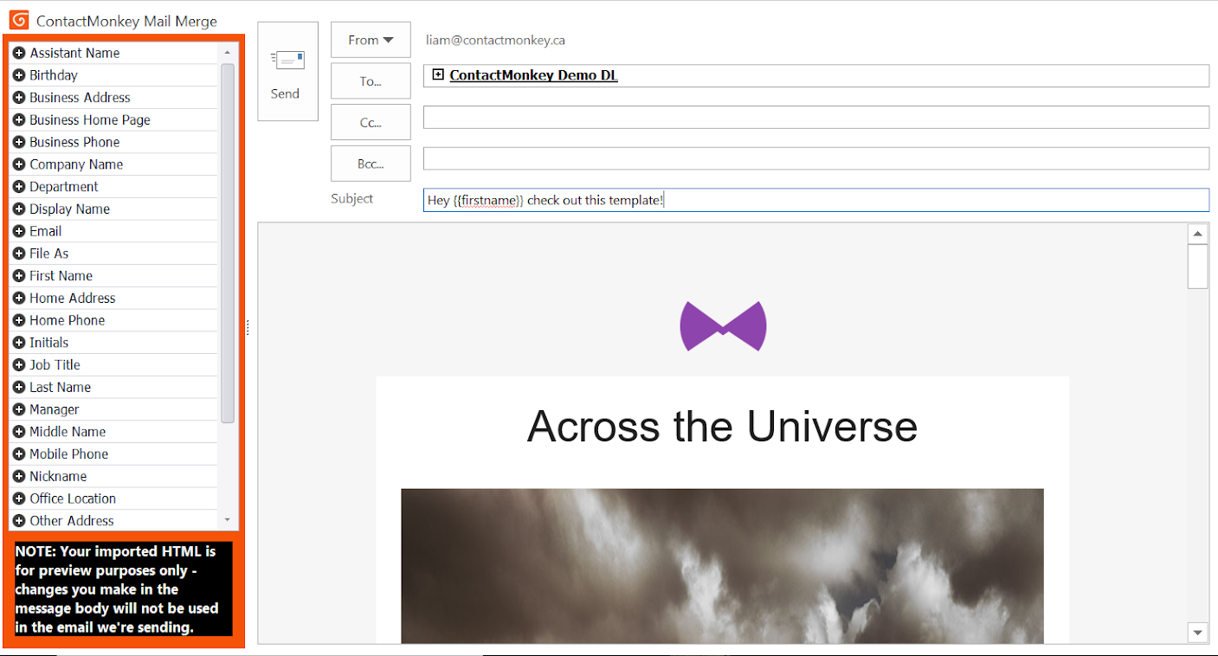Click the plus icon beside Business Home Page
Viewport: 1218px width, 656px height.
19,120
